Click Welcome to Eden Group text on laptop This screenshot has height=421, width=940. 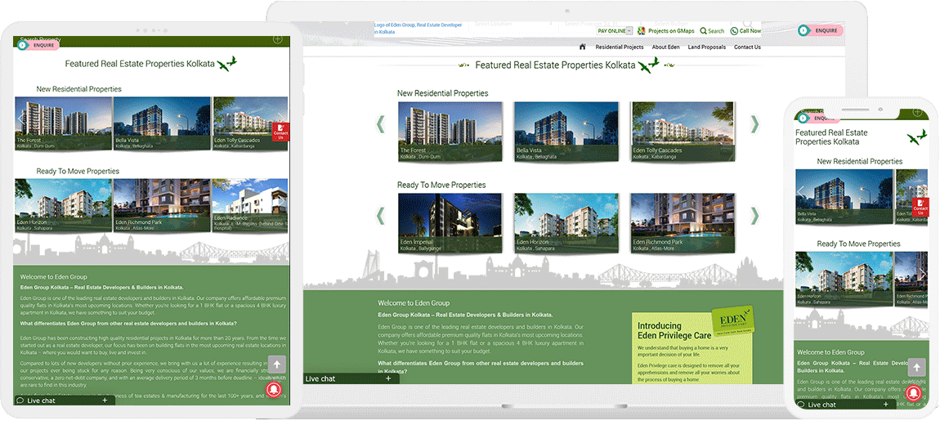(x=414, y=302)
